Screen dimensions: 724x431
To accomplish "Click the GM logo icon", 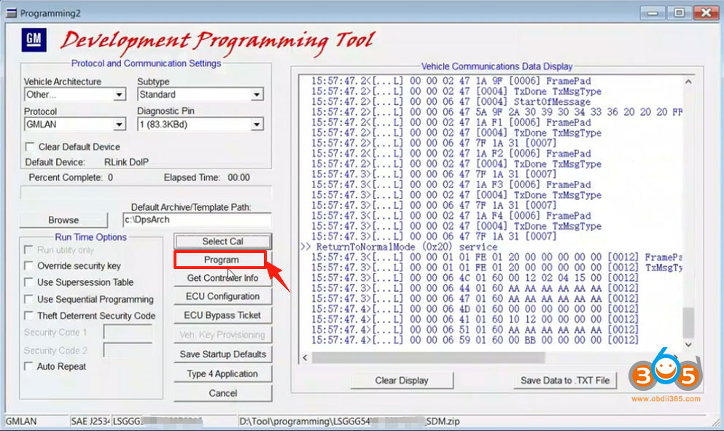I will tap(34, 39).
